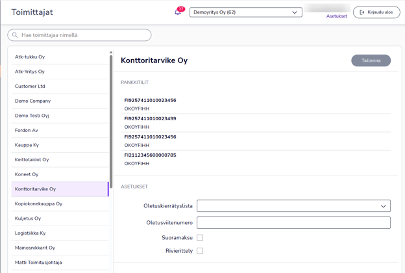405x273 pixels.
Task: Toggle the Rivierittely checkbox
Action: [x=200, y=251]
